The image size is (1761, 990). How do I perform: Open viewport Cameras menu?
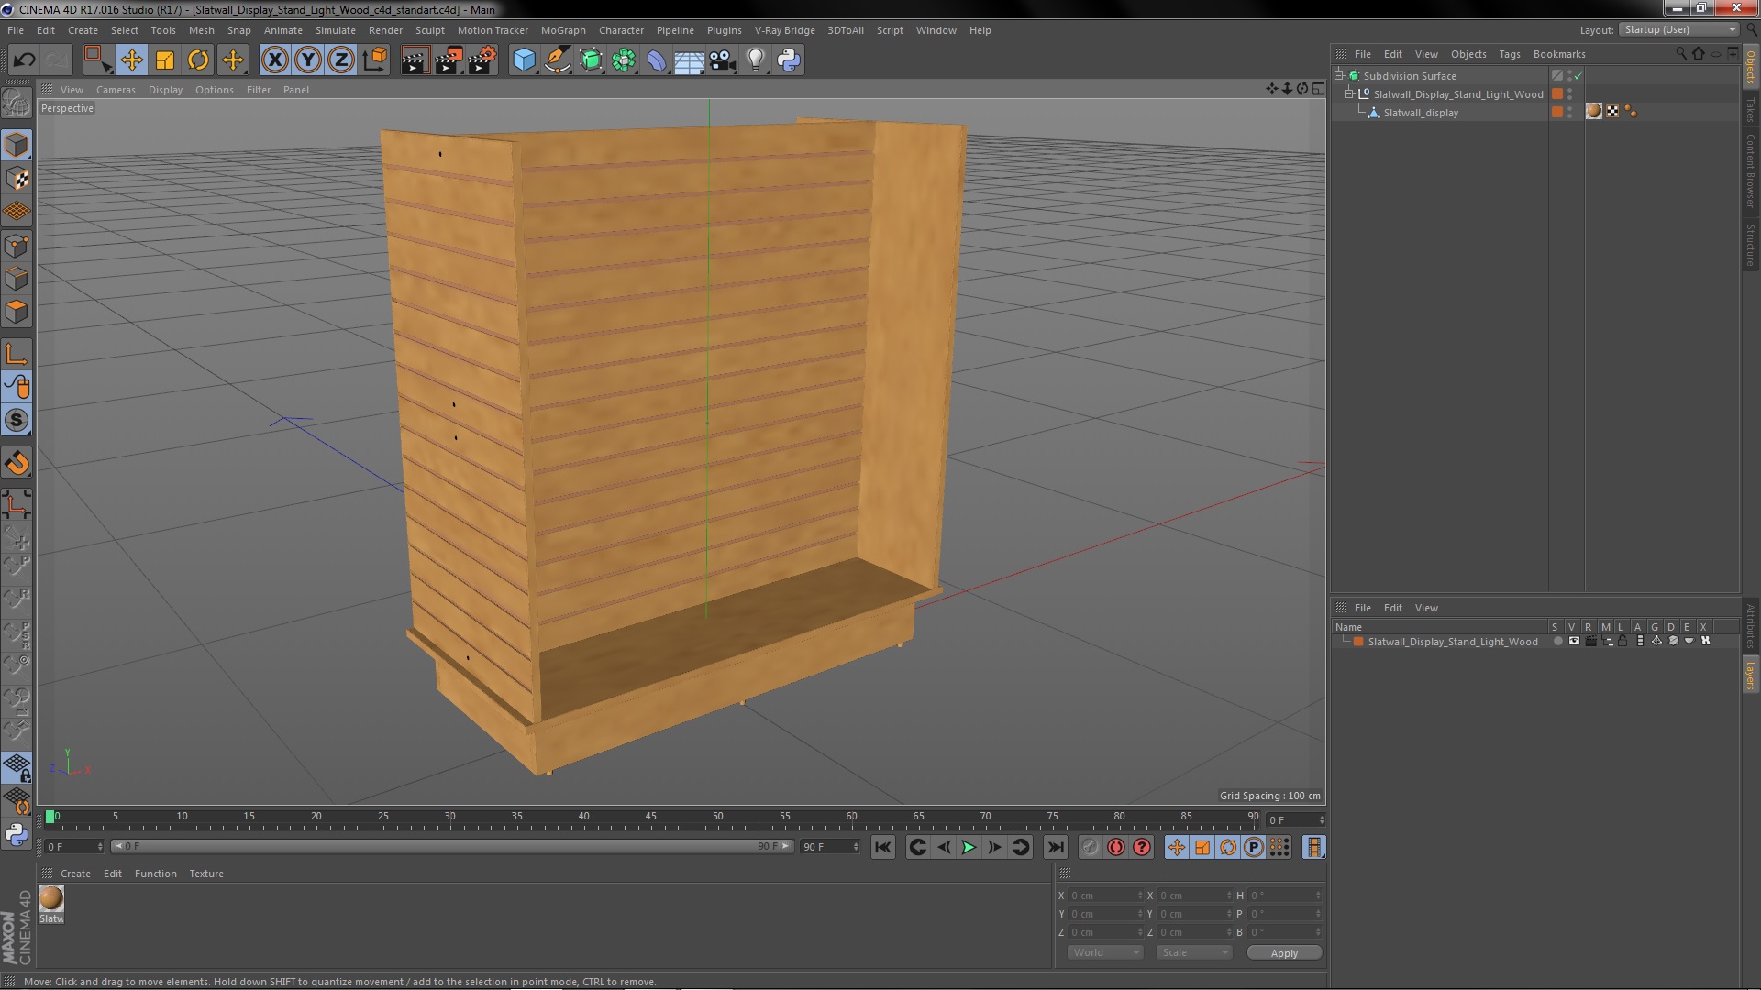(116, 90)
